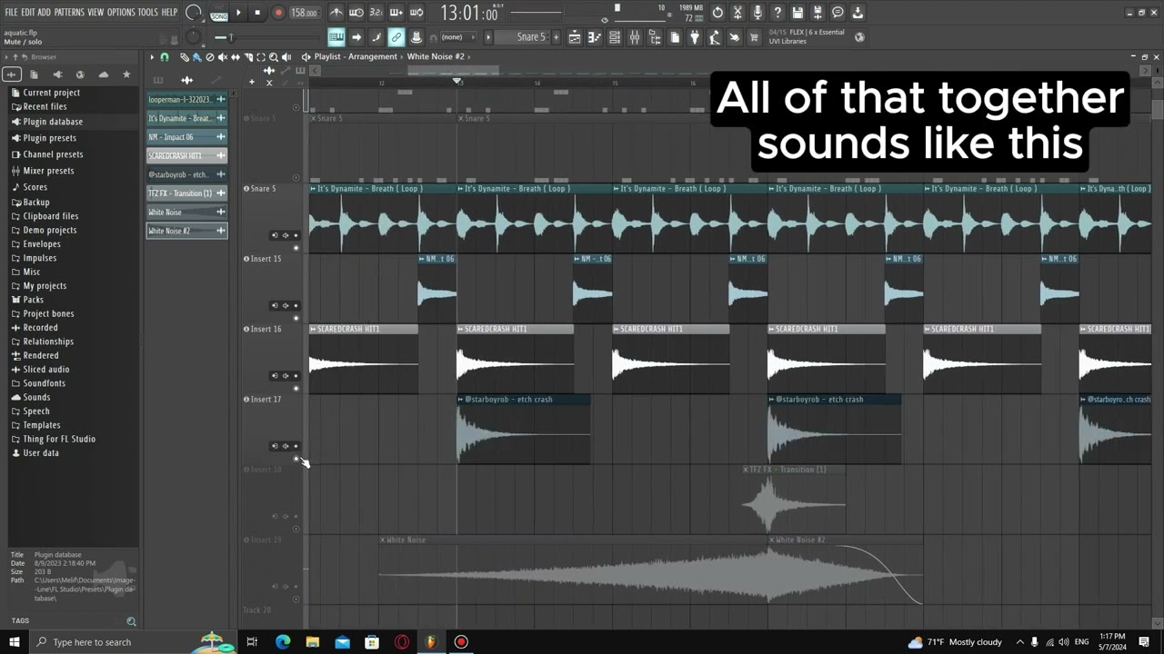1164x654 pixels.
Task: Open the Windows Start button
Action: coord(14,642)
